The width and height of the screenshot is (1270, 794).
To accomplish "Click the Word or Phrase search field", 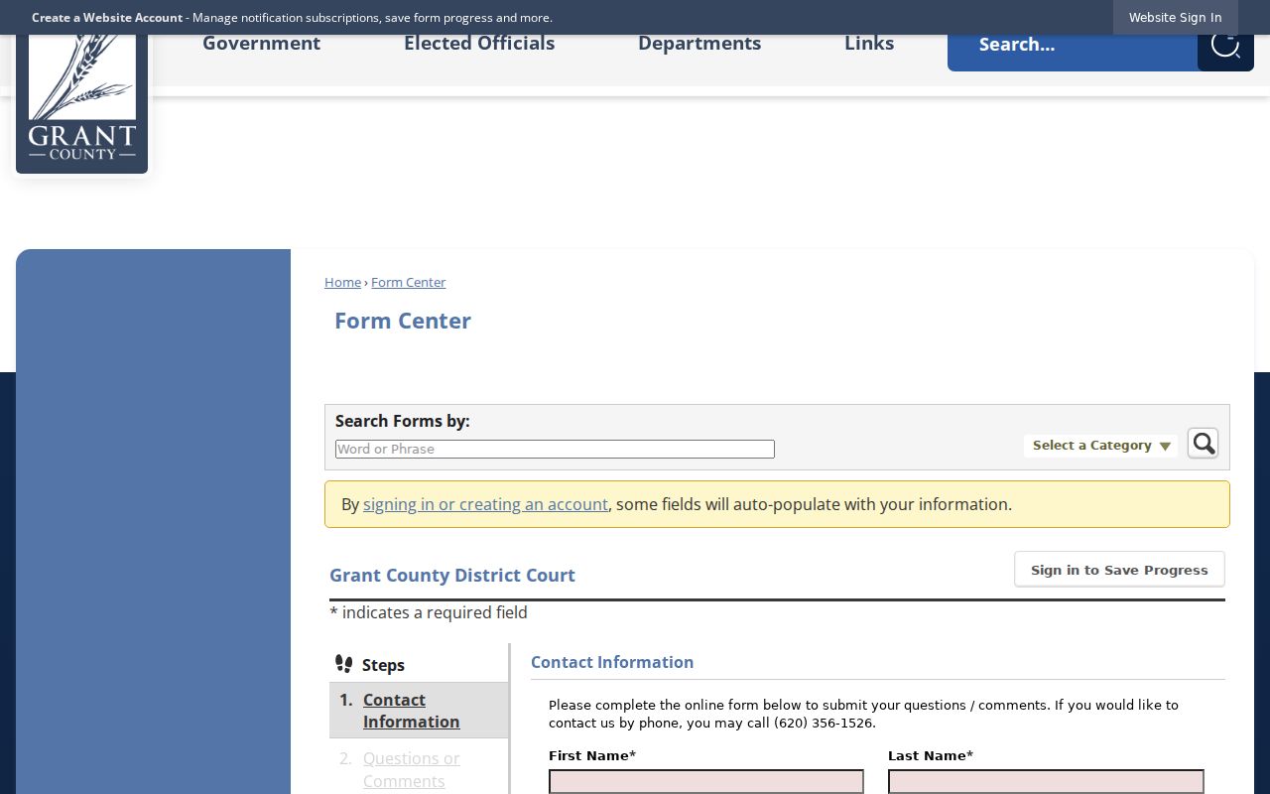I will pos(555,450).
